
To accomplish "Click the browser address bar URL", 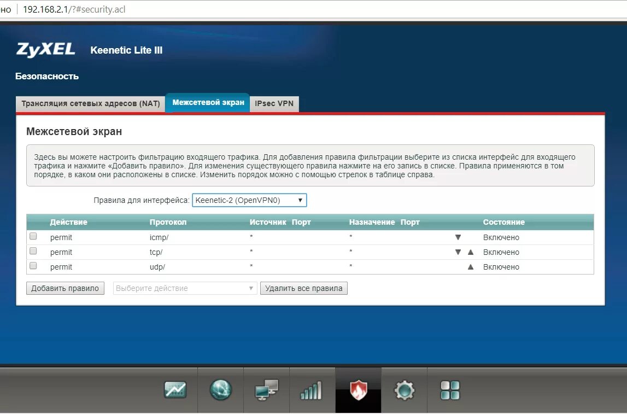I will point(74,9).
